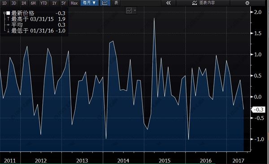Viewport: 269px width, 164px height.
Task: Click the average marker icon in legend
Action: pos(8,25)
